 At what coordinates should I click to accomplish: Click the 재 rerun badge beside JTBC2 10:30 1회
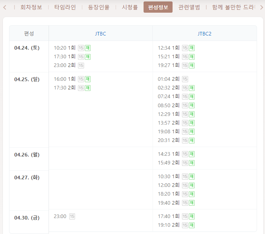[x=192, y=177]
